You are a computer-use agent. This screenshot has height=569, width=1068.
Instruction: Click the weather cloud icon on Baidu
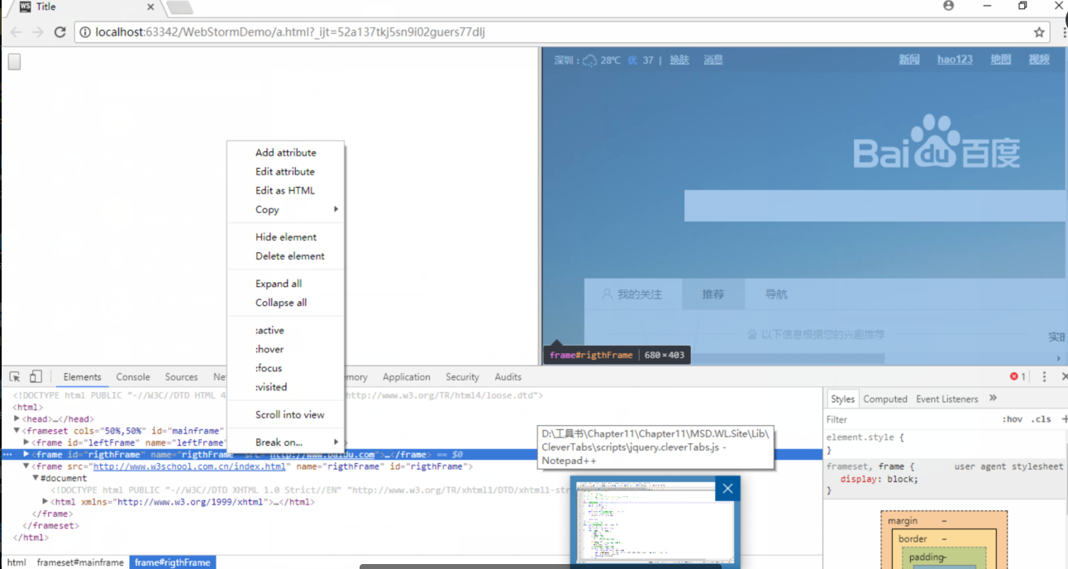pyautogui.click(x=589, y=60)
